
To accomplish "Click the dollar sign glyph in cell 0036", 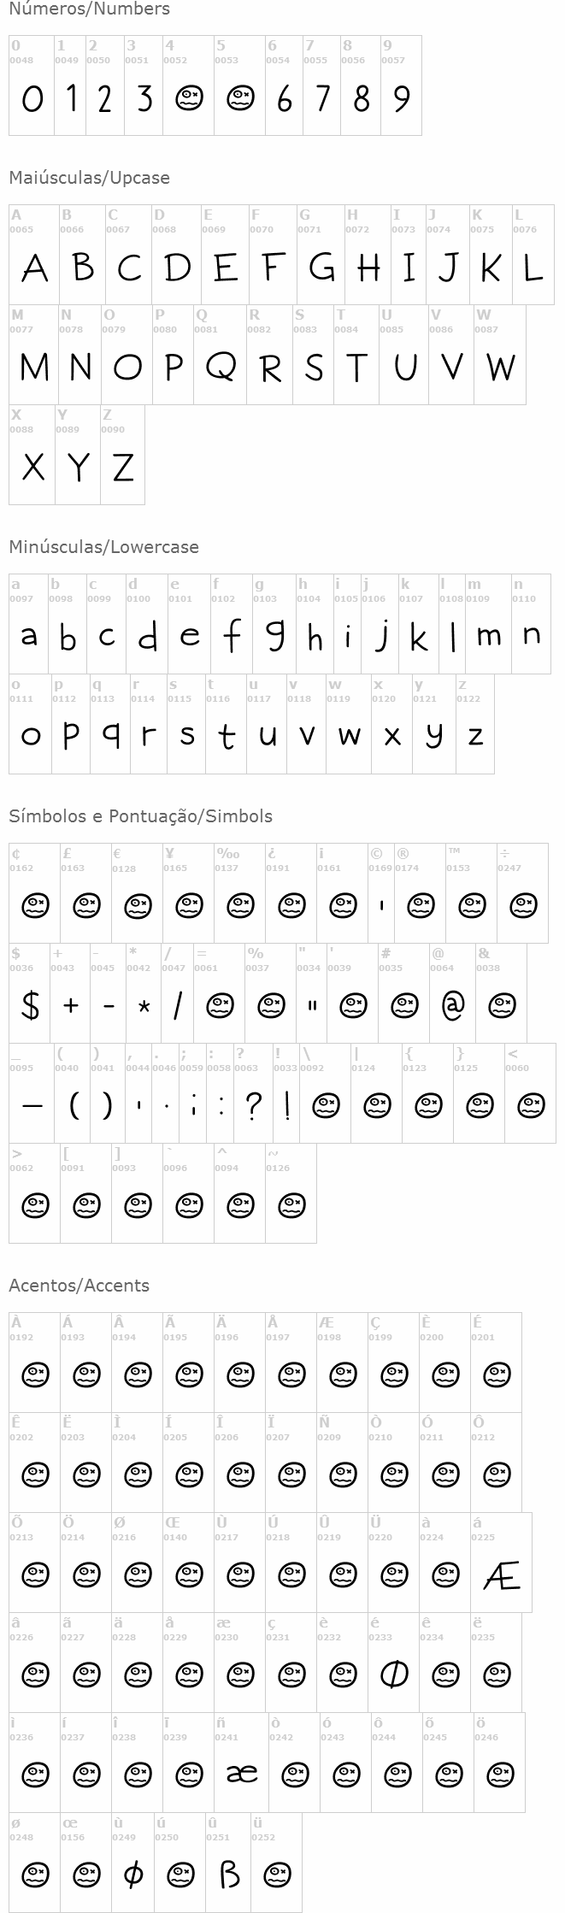I will tap(31, 1006).
